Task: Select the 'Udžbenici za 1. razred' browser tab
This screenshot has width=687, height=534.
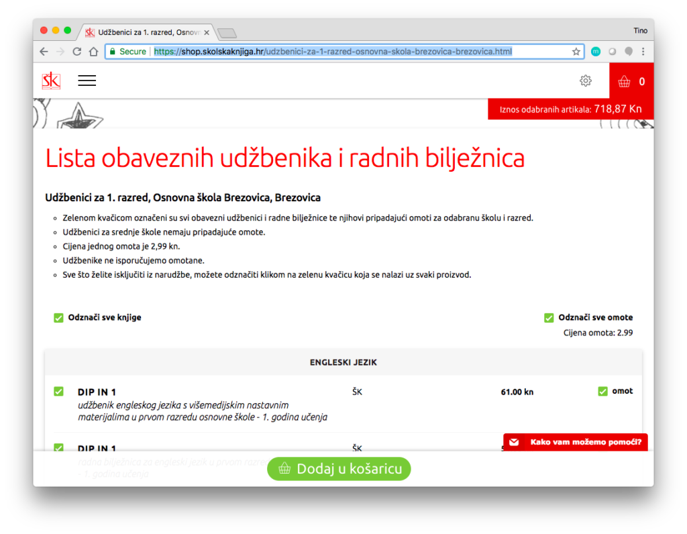Action: (x=148, y=32)
